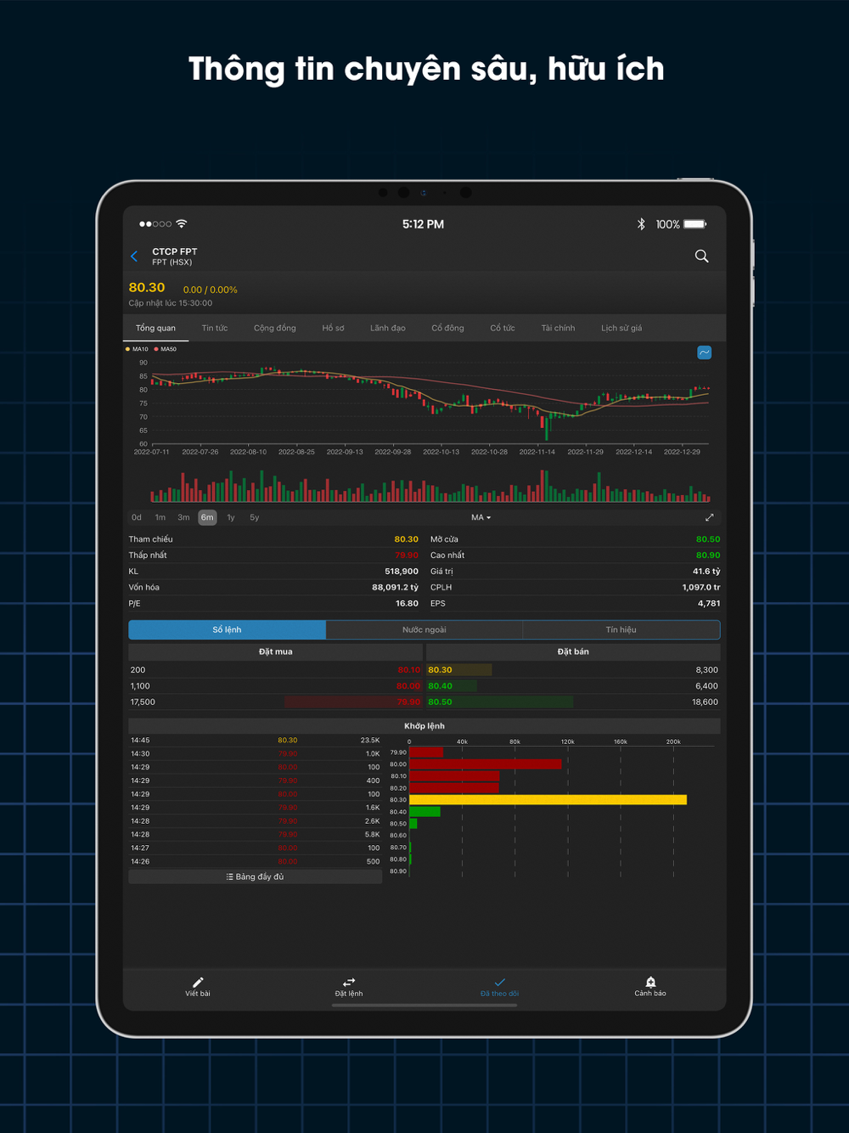The height and width of the screenshot is (1133, 849).
Task: Select the Tin hiệu segment
Action: (x=621, y=629)
